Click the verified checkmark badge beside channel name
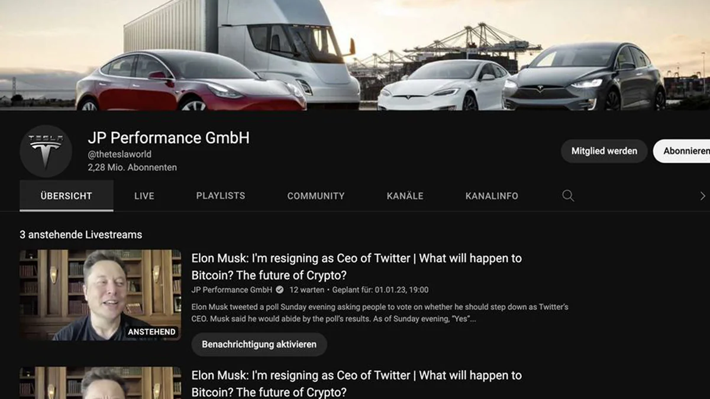 (279, 290)
